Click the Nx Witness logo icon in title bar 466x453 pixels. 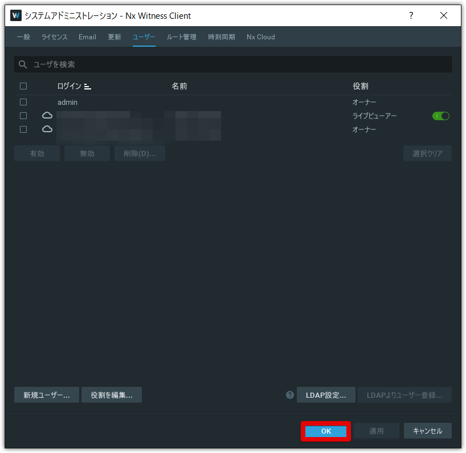(16, 15)
